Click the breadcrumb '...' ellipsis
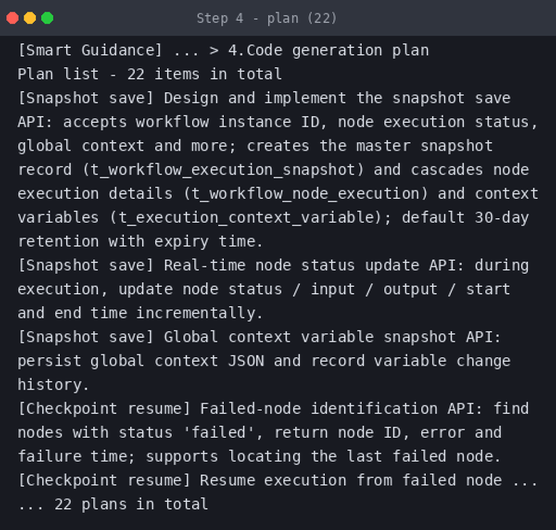 [x=186, y=51]
